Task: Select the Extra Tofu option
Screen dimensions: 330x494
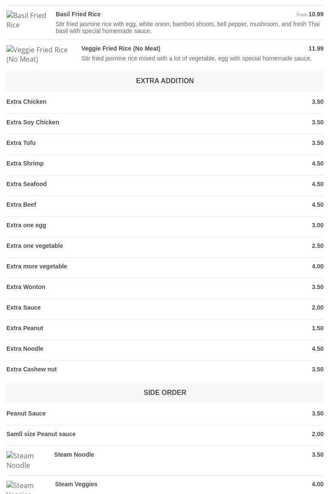Action: click(x=21, y=143)
